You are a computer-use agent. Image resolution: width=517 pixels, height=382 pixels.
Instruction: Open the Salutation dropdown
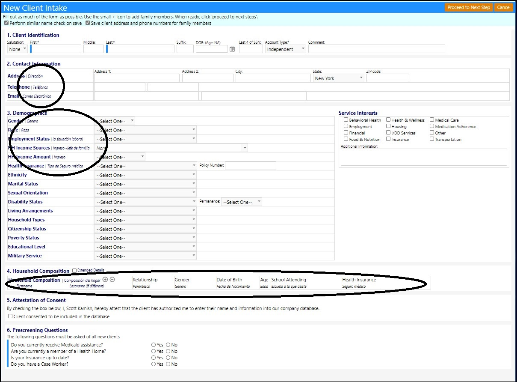point(18,49)
